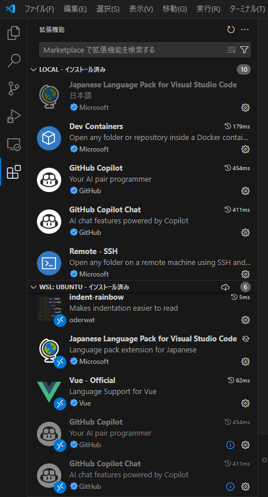Click the Dev Containers cube icon

pos(49,138)
